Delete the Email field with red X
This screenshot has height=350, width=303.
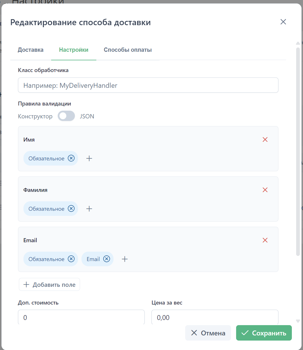pyautogui.click(x=265, y=240)
